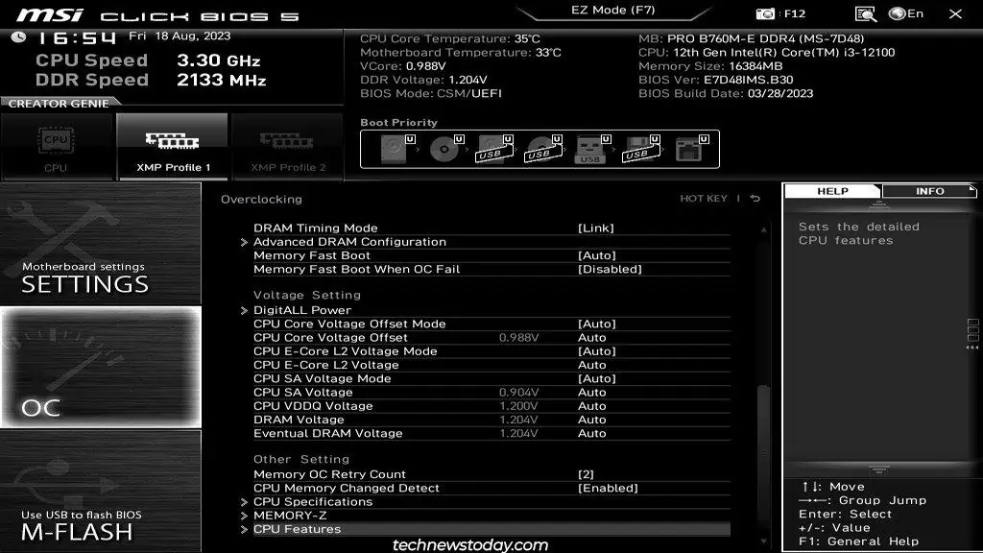Open the magnifier search tool
983x553 pixels.
pyautogui.click(x=865, y=13)
